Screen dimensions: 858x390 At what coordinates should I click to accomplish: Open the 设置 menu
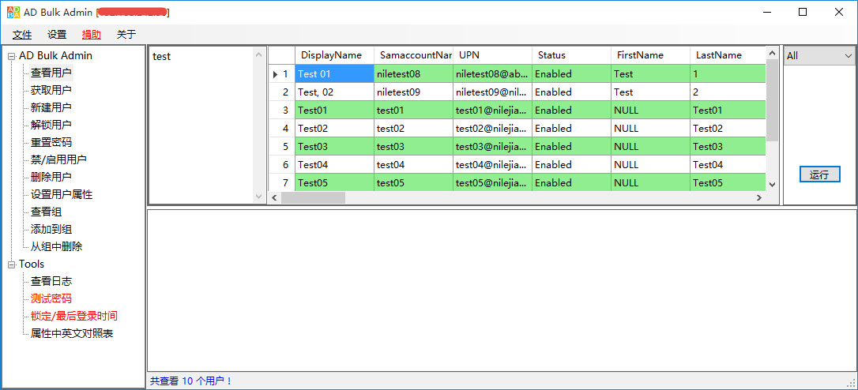[x=57, y=34]
